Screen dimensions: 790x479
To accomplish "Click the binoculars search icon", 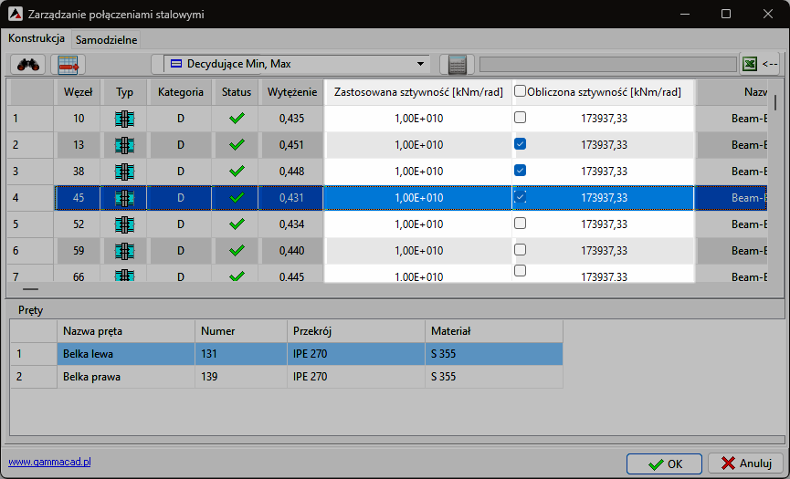I will 28,64.
